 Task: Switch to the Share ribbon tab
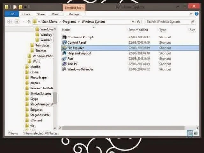(x=41, y=14)
